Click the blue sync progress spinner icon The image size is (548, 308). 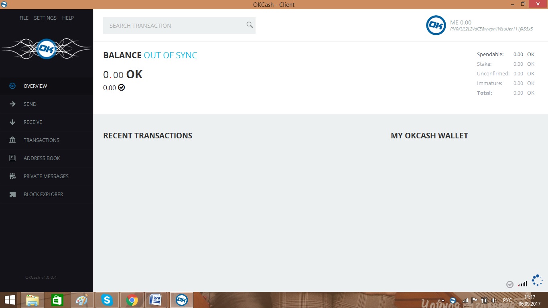pos(537,280)
